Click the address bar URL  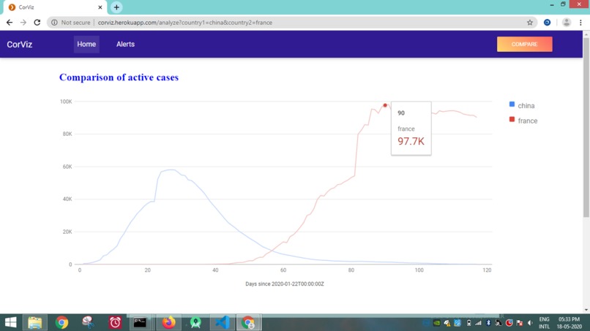point(184,23)
